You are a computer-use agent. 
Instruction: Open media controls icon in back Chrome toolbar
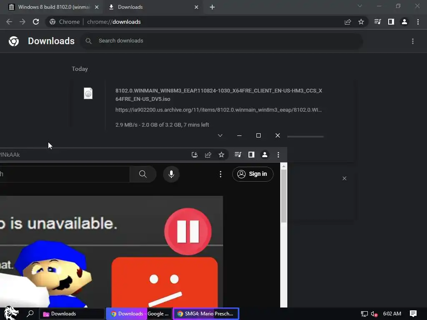[x=377, y=22]
